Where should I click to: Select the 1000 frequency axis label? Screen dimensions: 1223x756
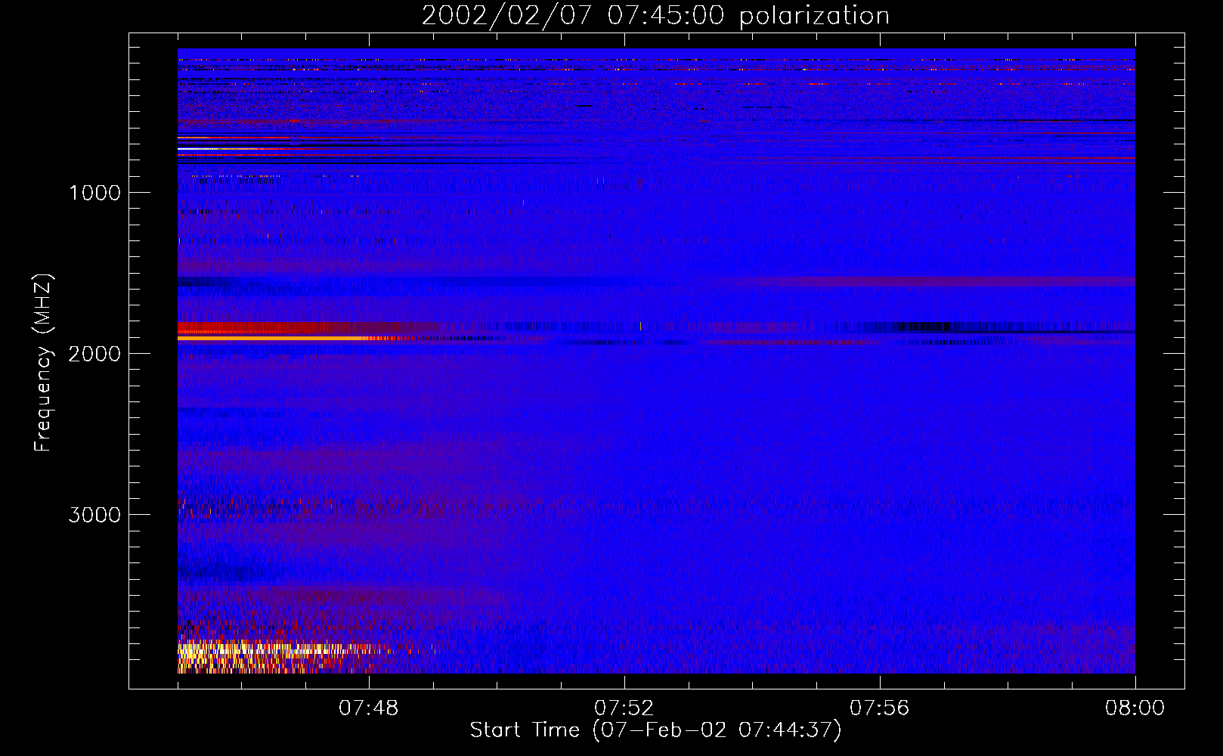point(94,193)
